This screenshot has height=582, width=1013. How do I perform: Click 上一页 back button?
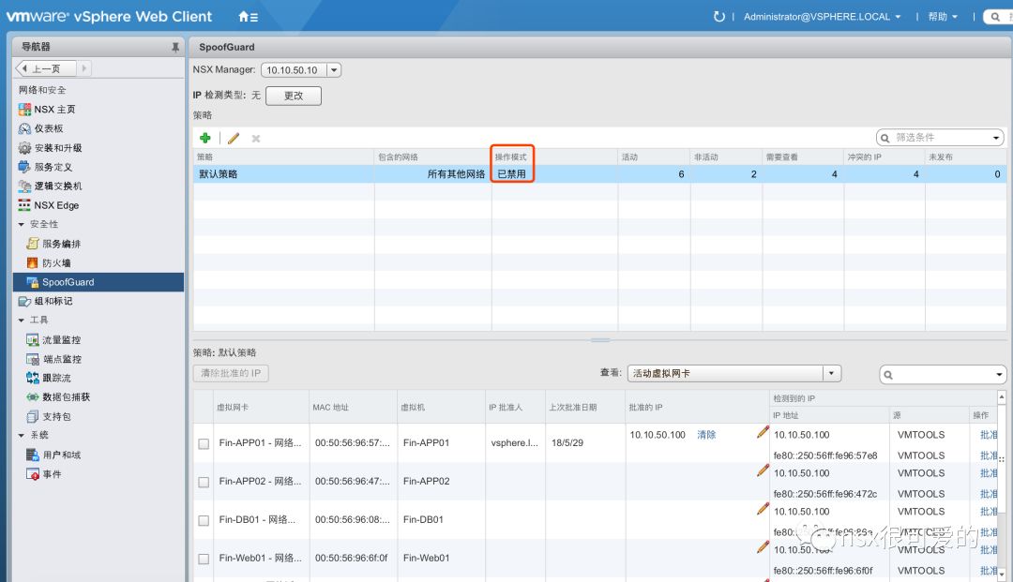[x=46, y=67]
